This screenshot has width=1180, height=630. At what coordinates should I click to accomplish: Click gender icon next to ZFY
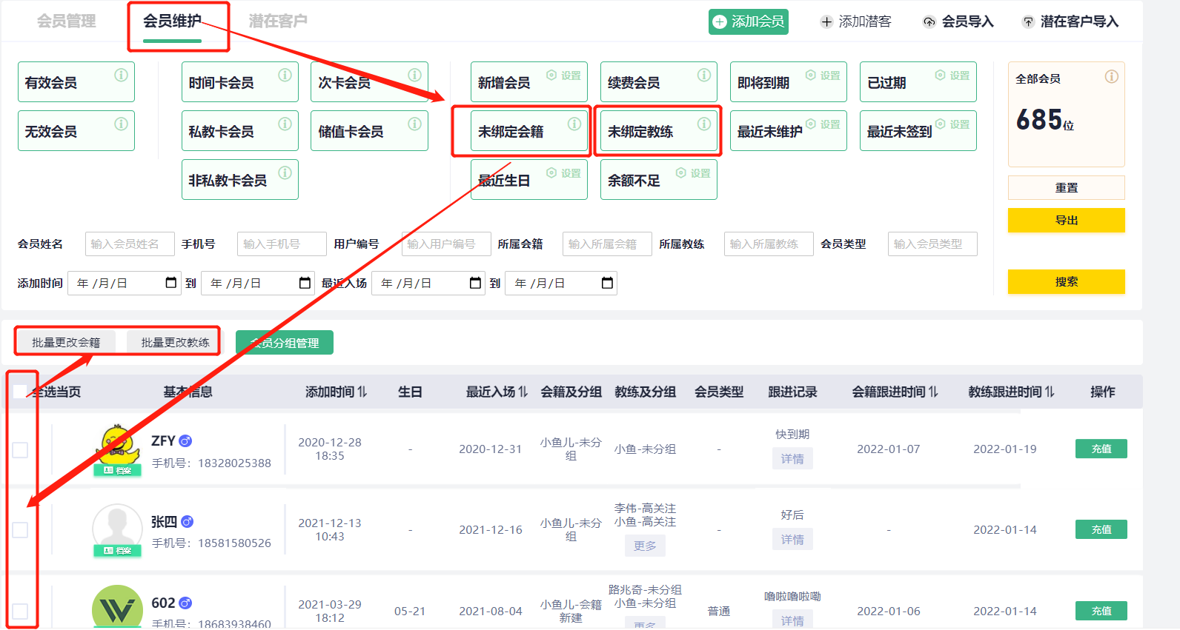(x=186, y=441)
